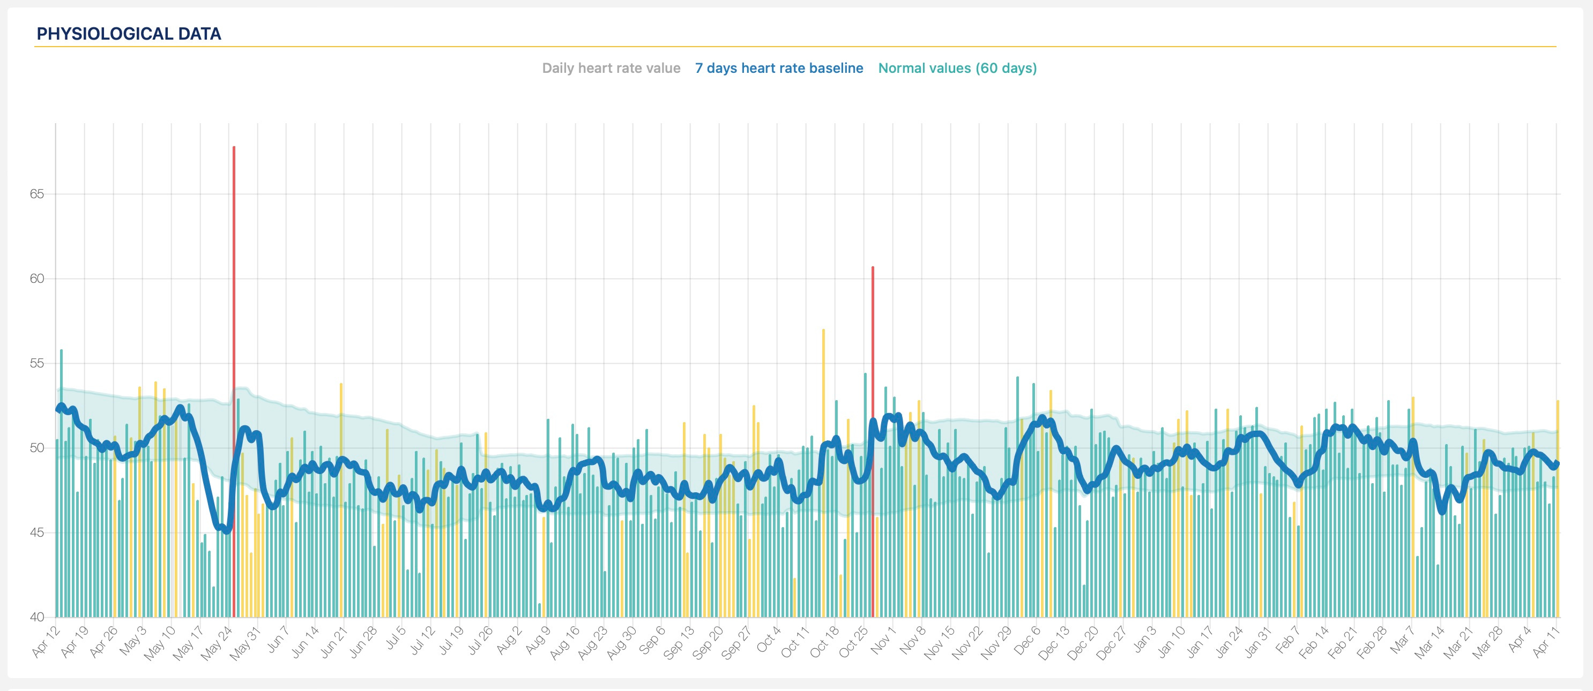Click the 45 y-axis tick label
The height and width of the screenshot is (691, 1593).
coord(36,533)
